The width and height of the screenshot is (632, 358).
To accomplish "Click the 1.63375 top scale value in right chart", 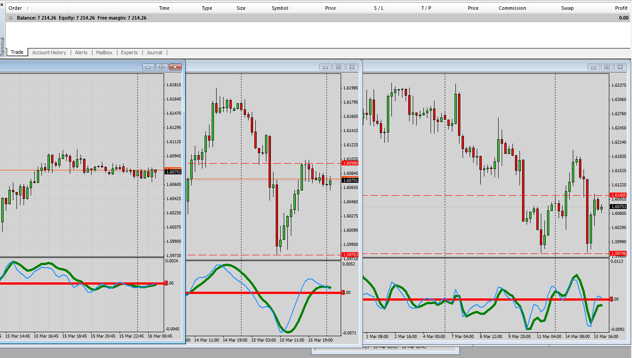I will pos(619,85).
